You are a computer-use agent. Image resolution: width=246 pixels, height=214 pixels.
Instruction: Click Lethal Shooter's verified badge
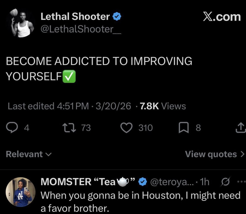pyautogui.click(x=117, y=16)
